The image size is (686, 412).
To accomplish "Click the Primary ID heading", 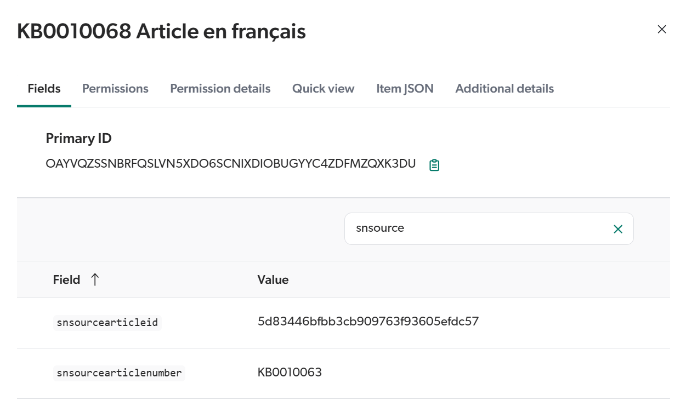I will pos(78,139).
